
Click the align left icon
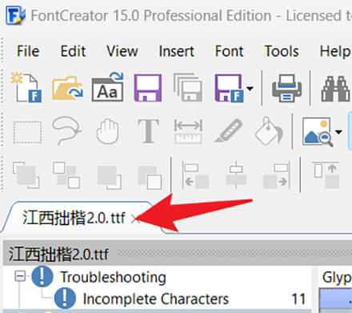pos(195,175)
